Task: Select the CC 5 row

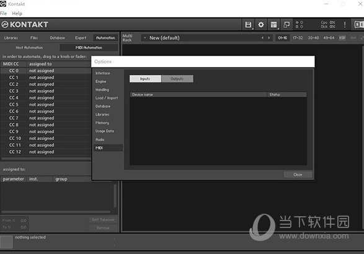Action: pyautogui.click(x=46, y=105)
